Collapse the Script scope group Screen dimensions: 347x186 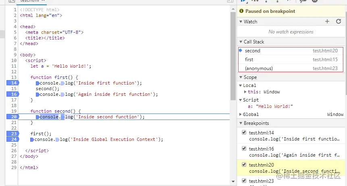(241, 100)
